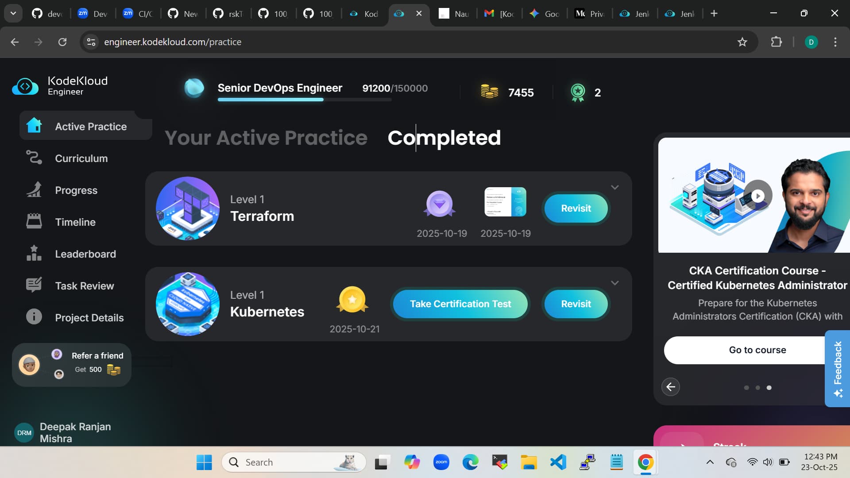Switch to Your Active Practice tab
The height and width of the screenshot is (478, 850).
point(266,138)
